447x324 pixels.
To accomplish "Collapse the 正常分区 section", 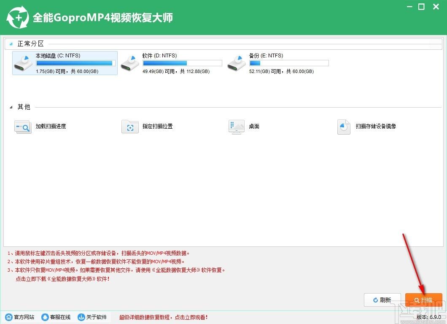I will [11, 44].
